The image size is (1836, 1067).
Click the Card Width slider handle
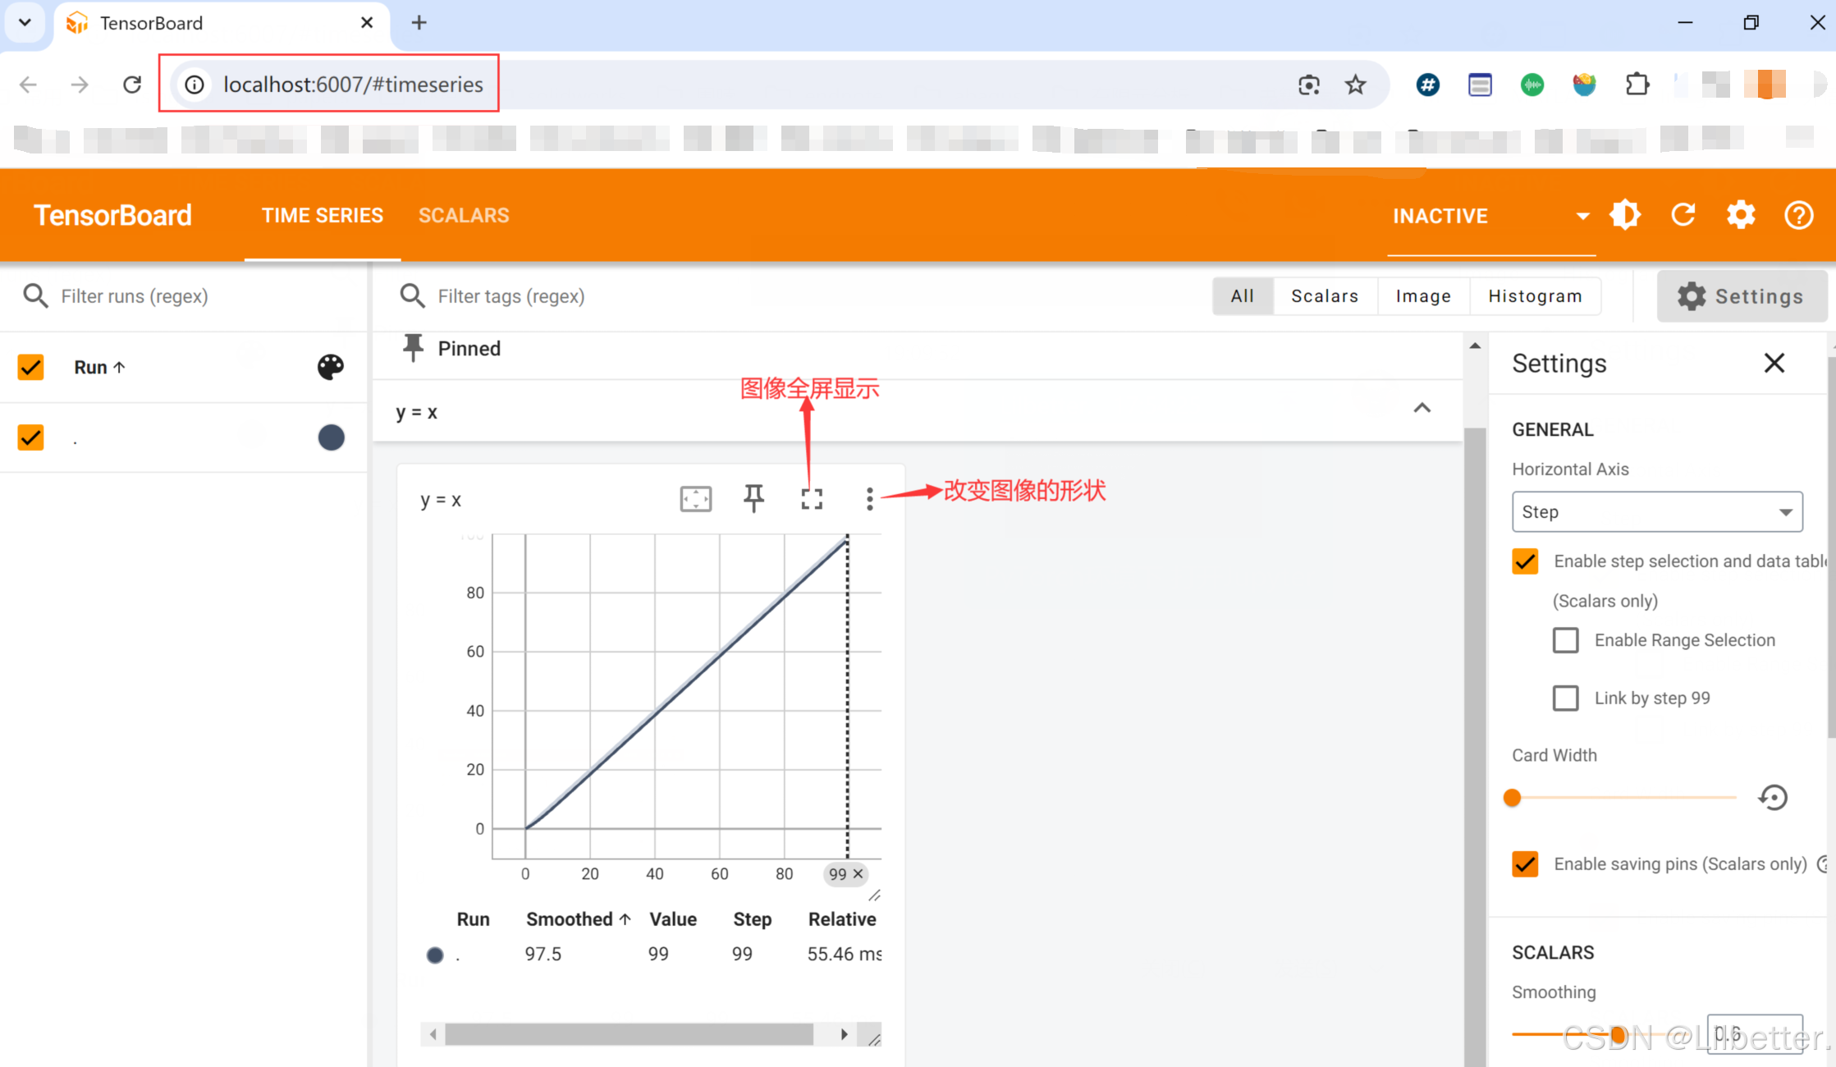[1513, 798]
